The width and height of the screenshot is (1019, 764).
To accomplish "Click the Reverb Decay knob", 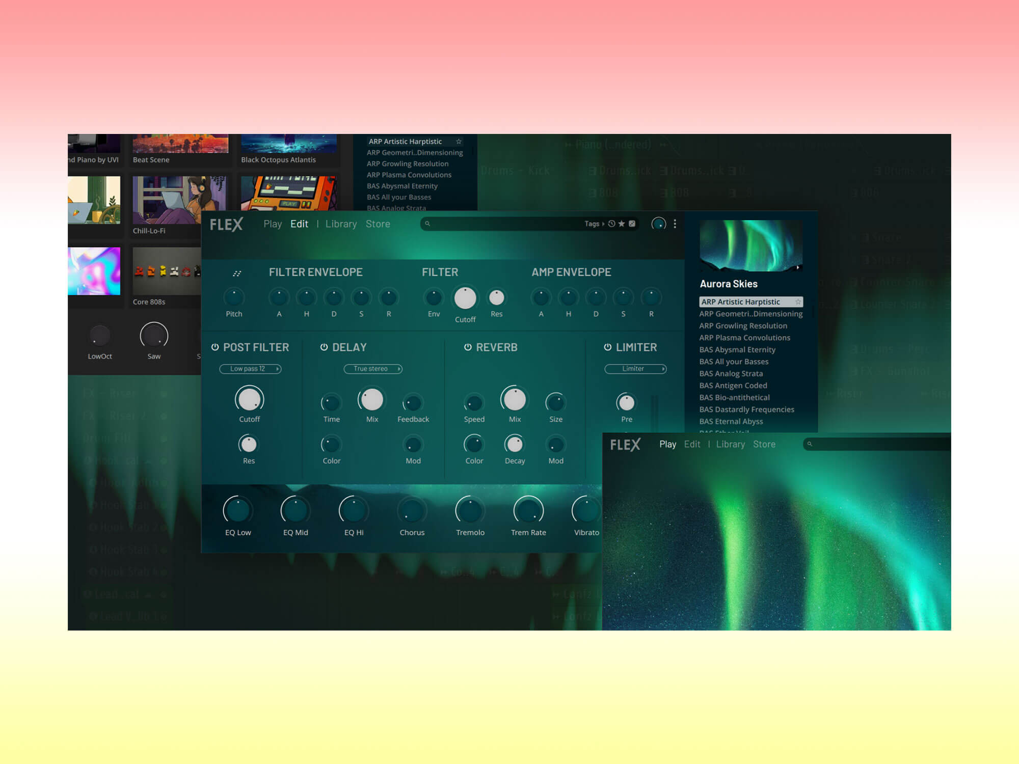I will 515,444.
